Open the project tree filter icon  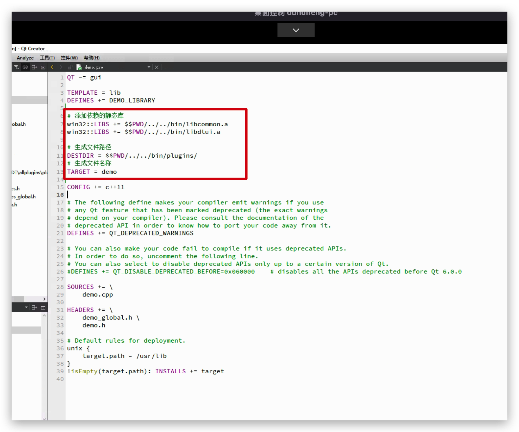(16, 67)
